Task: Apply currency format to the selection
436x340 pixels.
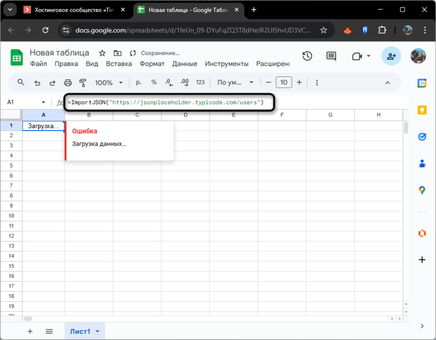Action: pos(138,82)
